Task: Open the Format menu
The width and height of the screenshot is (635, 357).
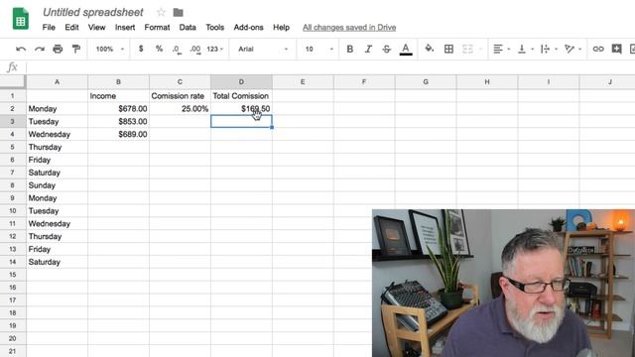Action: coord(157,27)
